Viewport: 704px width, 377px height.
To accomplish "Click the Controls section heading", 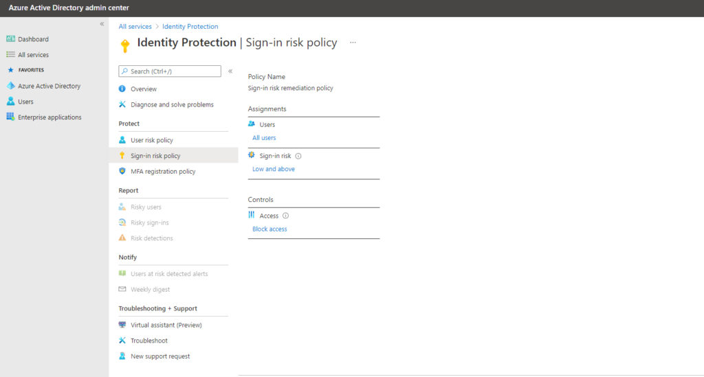I will (261, 199).
